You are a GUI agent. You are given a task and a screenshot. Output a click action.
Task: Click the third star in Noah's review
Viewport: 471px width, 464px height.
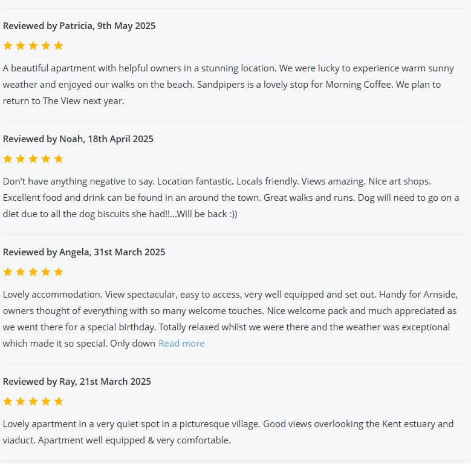click(33, 159)
